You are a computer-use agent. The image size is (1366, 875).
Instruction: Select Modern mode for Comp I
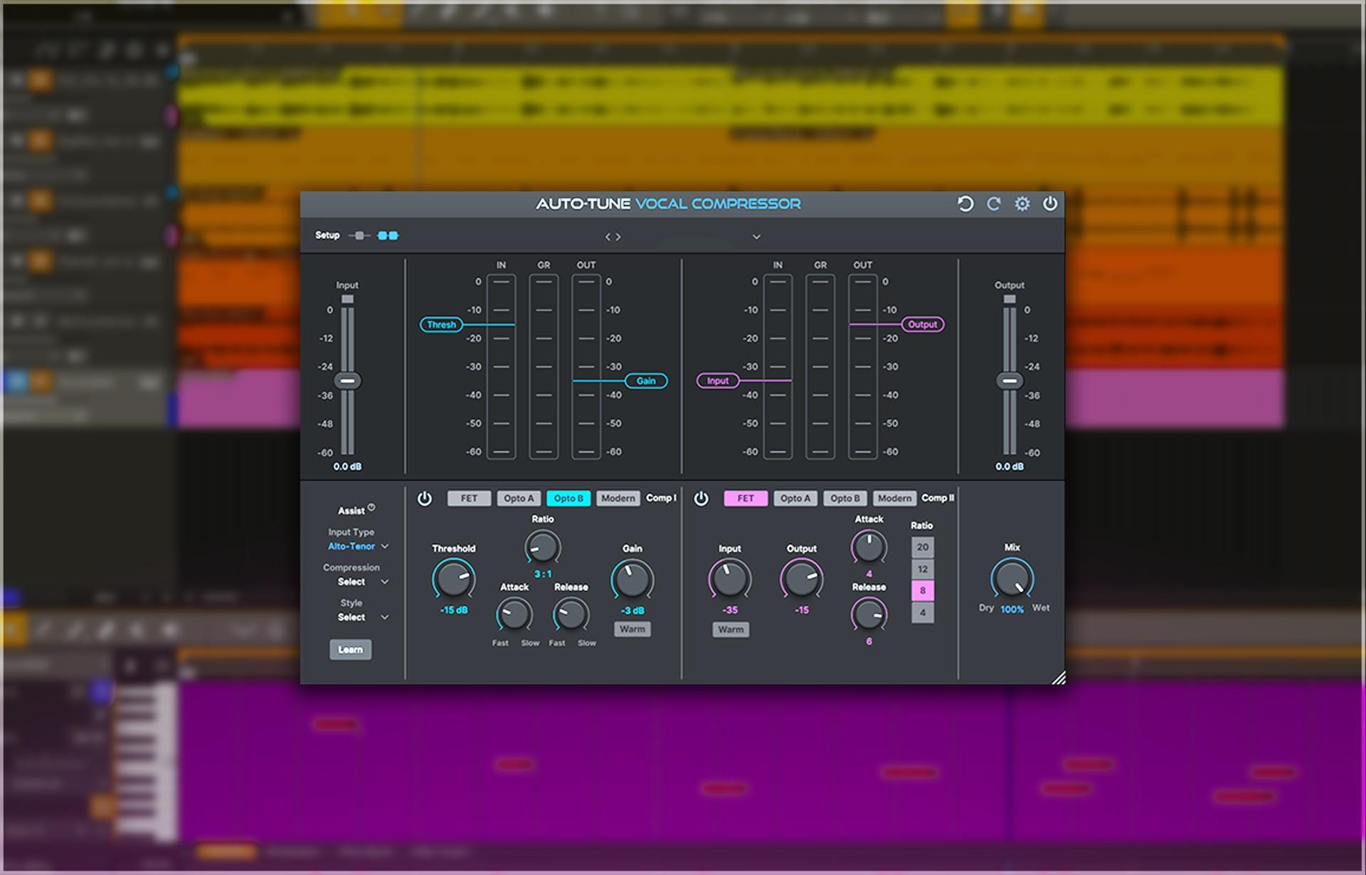618,499
